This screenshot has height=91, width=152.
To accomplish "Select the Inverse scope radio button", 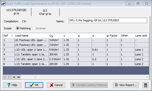I will point(39,28).
